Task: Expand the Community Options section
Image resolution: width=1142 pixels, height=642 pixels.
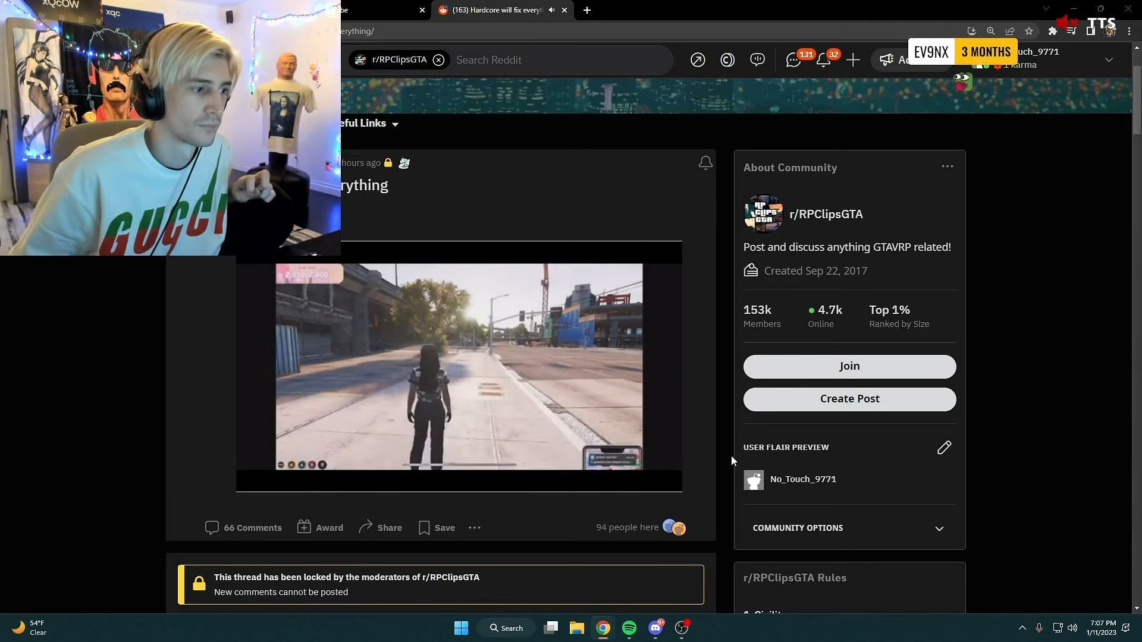Action: (x=849, y=528)
